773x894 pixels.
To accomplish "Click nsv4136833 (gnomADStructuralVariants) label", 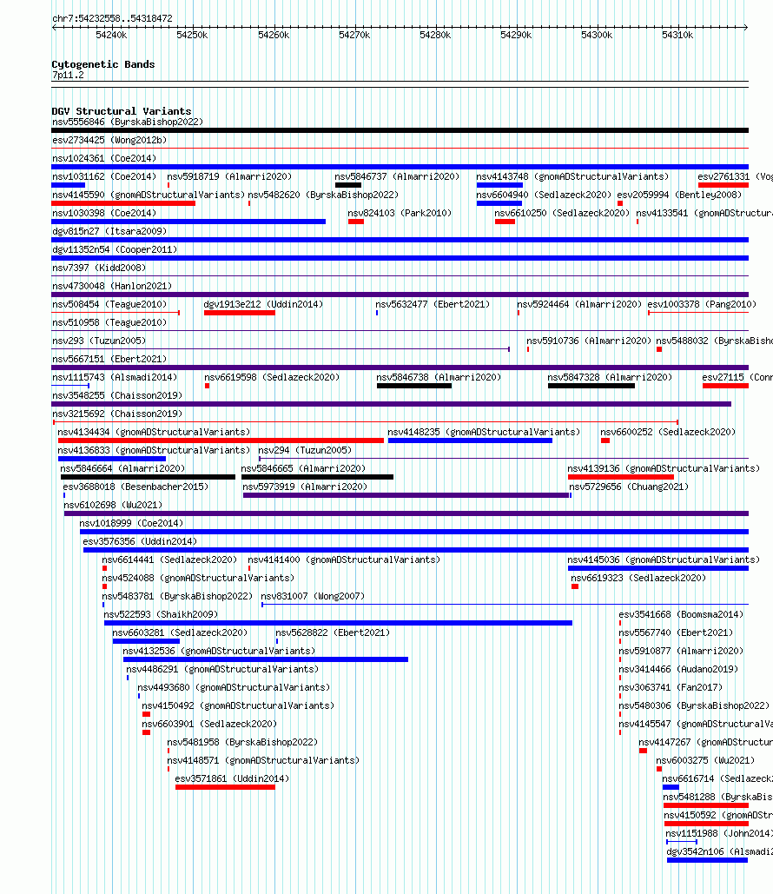I will click(154, 450).
